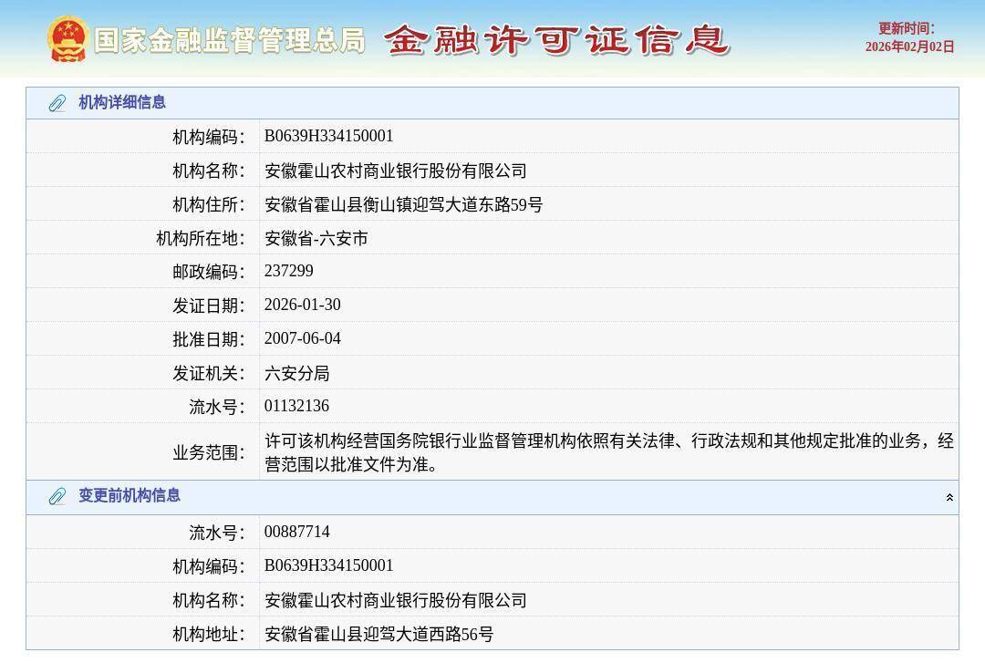Click the update date 2026年02月02日
Screen dimensions: 985x663
(909, 47)
